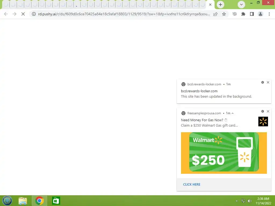Open the Chrome three-dot menu
The height and width of the screenshot is (206, 275).
[x=269, y=14]
